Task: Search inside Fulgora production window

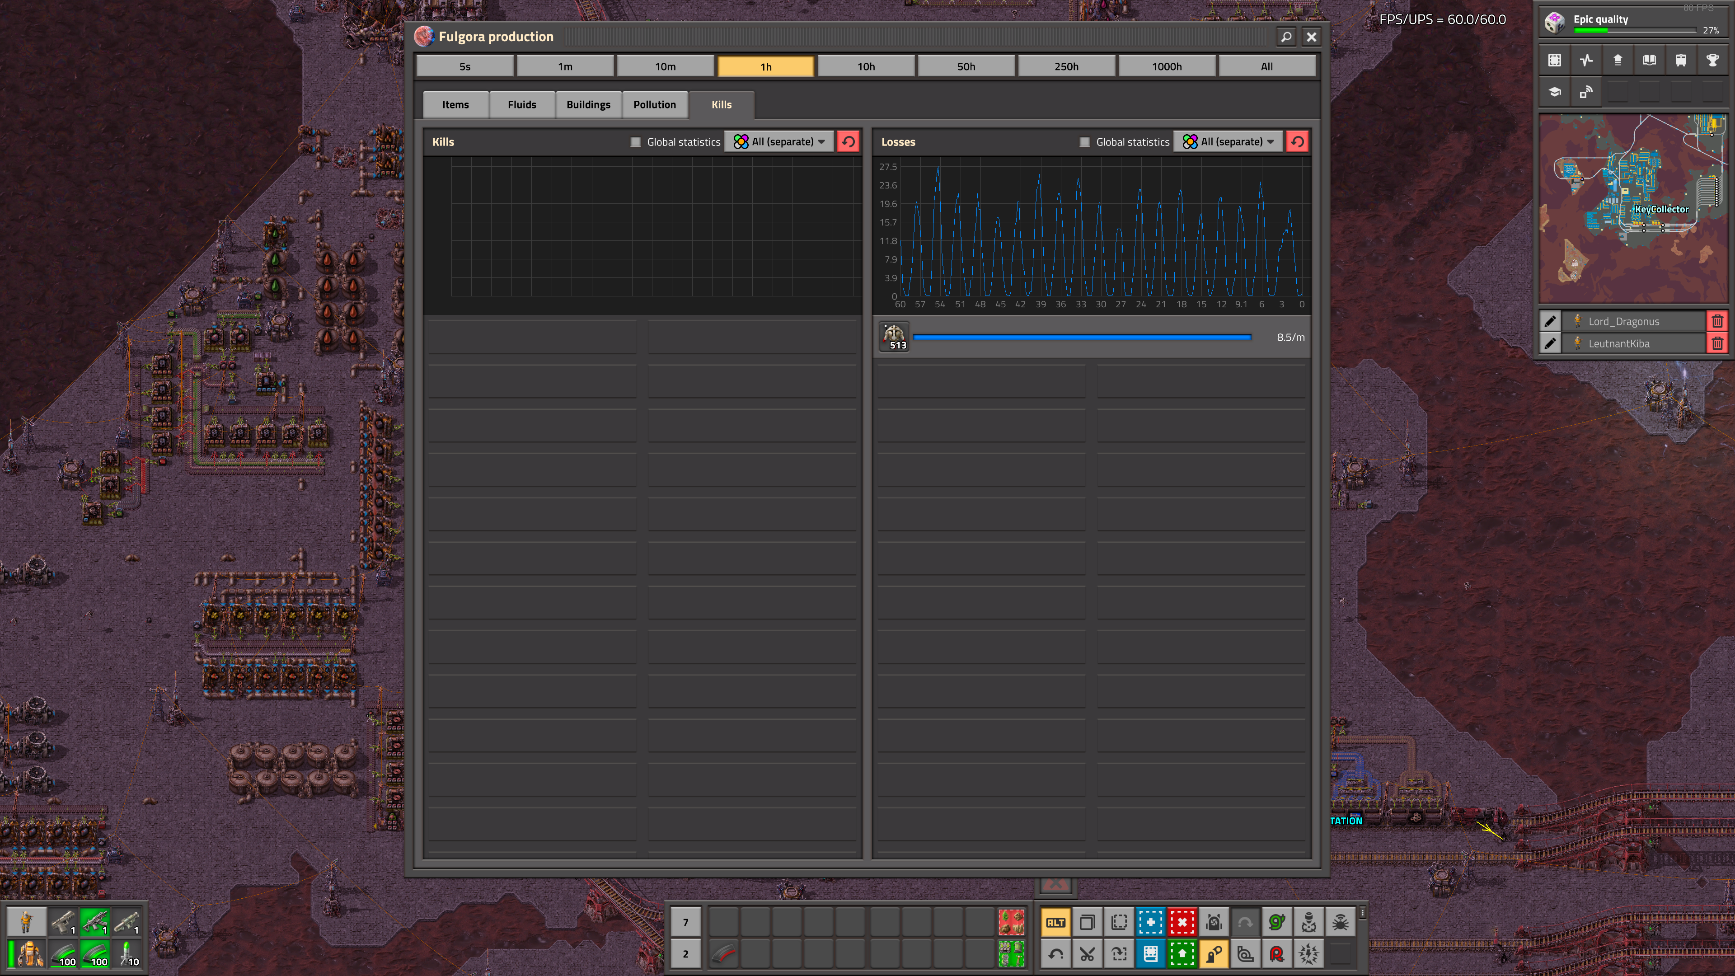Action: coord(1286,37)
